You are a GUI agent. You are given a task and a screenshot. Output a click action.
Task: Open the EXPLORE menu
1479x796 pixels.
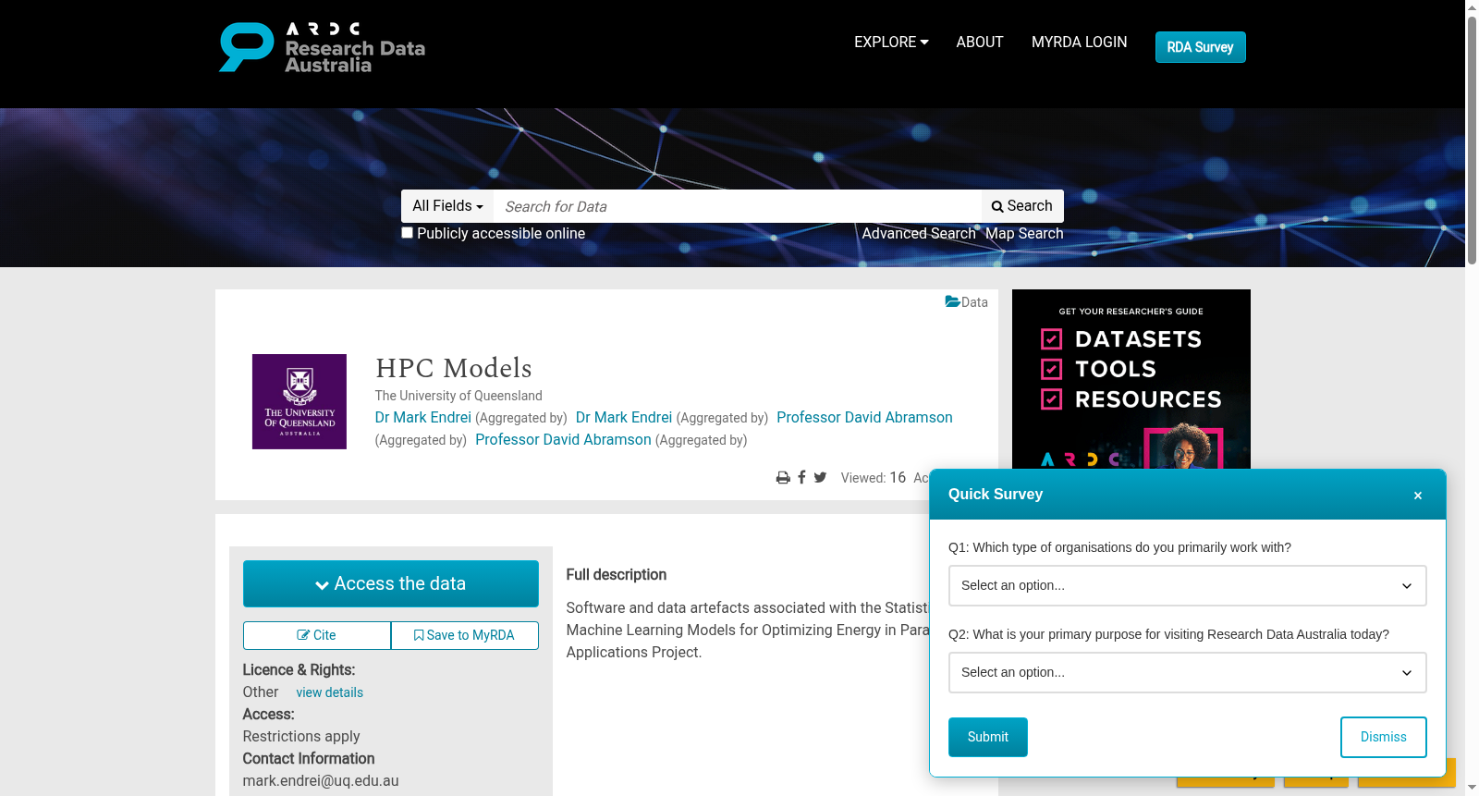(x=891, y=43)
